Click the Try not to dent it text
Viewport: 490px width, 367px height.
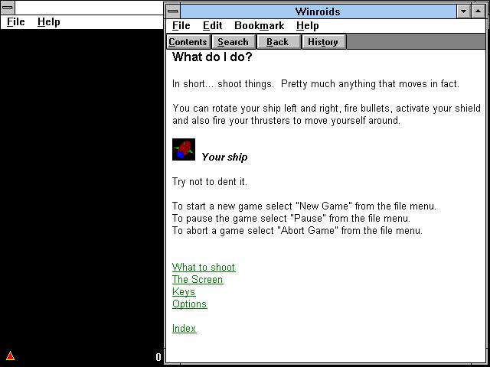[210, 182]
